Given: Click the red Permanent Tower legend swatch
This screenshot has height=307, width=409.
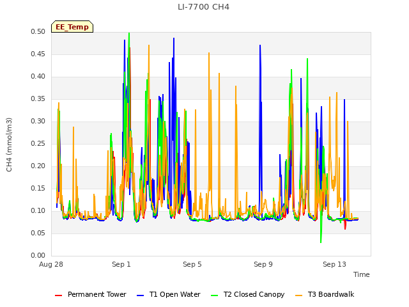Looking at the screenshot, I should [x=58, y=295].
